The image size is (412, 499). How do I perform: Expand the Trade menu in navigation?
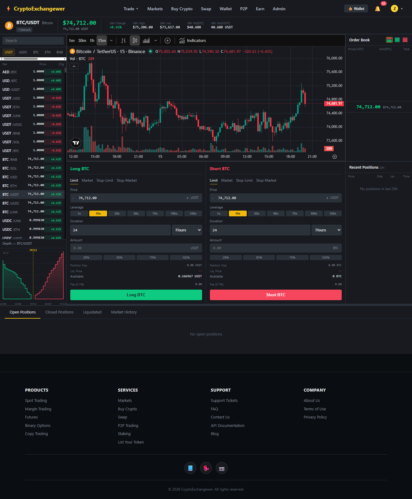click(x=131, y=9)
